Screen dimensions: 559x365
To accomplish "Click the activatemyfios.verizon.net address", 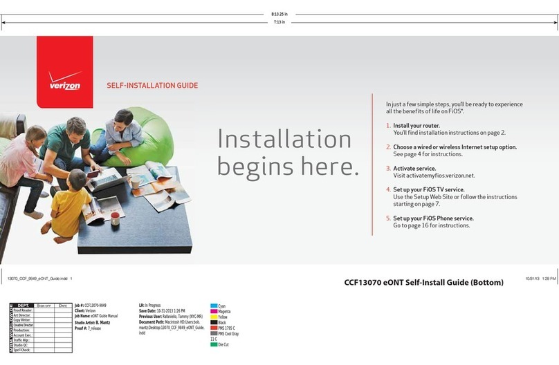I will [x=441, y=175].
